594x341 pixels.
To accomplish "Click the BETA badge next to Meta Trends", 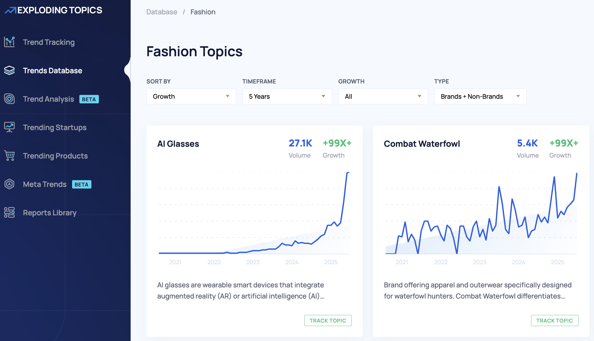I will 82,185.
